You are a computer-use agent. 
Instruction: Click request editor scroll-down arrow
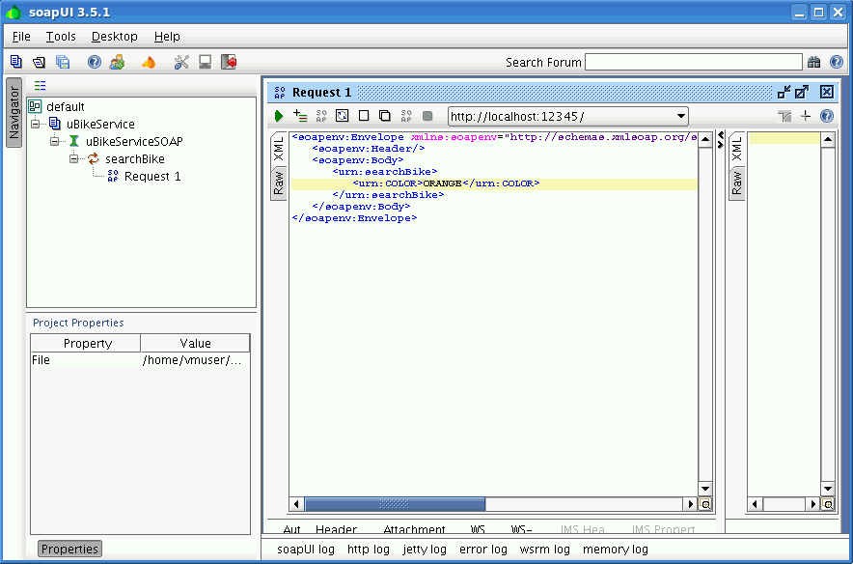point(705,489)
